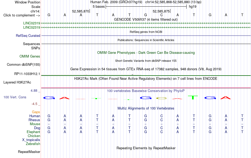Click the C base in Rhesus row
This screenshot has width=251, height=158.
tap(161, 120)
